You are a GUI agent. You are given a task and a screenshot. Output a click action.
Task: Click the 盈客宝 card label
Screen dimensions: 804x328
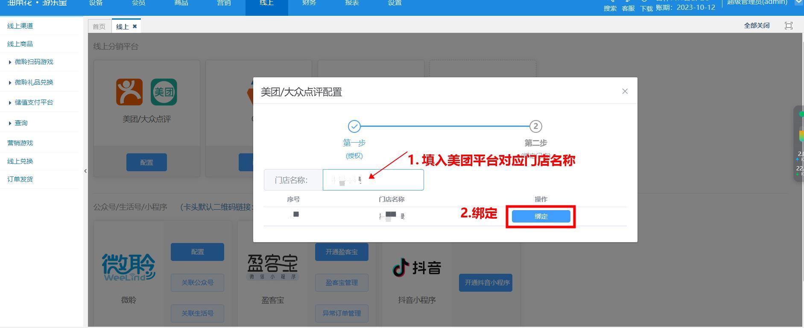[x=272, y=300]
